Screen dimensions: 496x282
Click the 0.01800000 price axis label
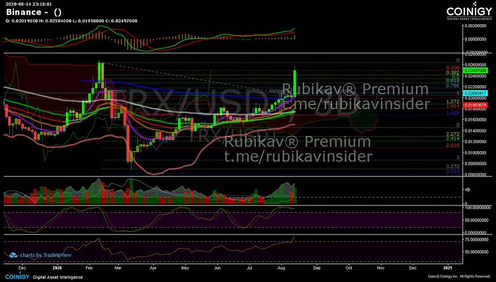476,109
